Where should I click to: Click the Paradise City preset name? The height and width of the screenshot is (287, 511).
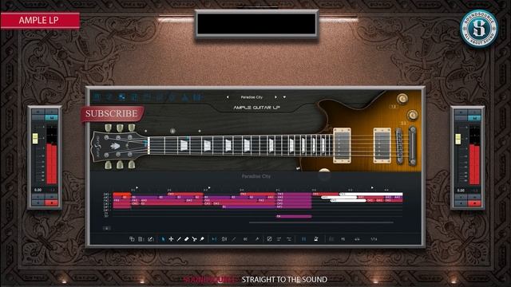coord(252,97)
